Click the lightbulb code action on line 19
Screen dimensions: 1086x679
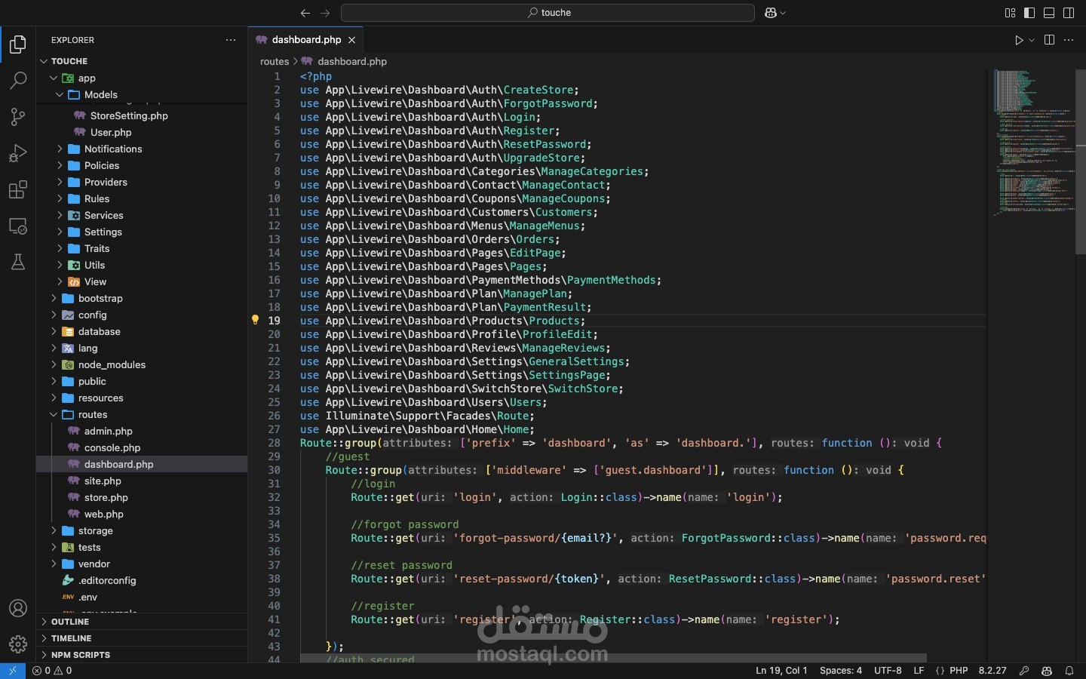click(x=255, y=321)
